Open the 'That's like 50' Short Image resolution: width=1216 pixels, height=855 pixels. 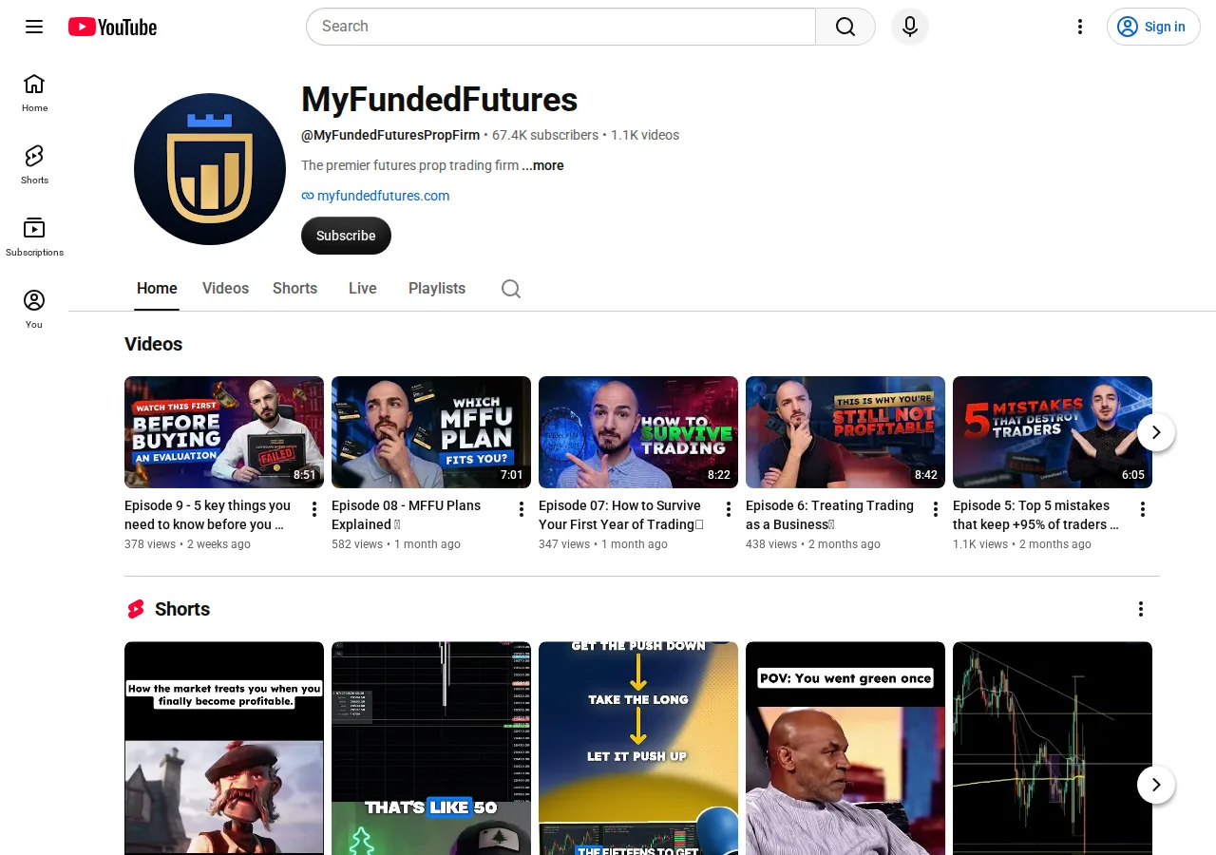[431, 749]
